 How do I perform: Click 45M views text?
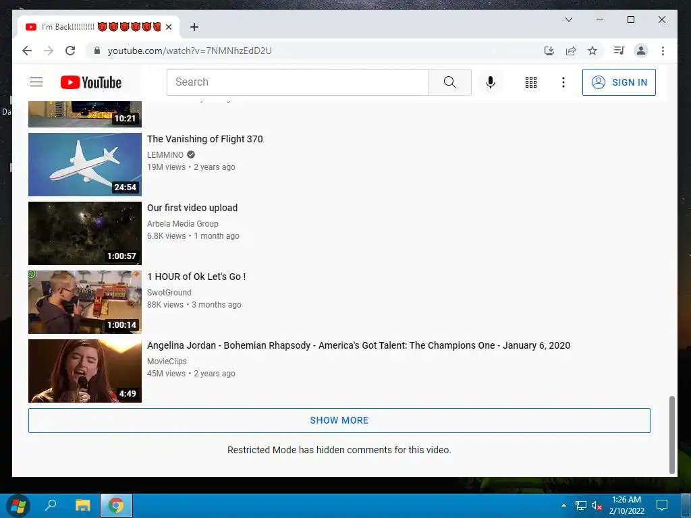pyautogui.click(x=166, y=373)
